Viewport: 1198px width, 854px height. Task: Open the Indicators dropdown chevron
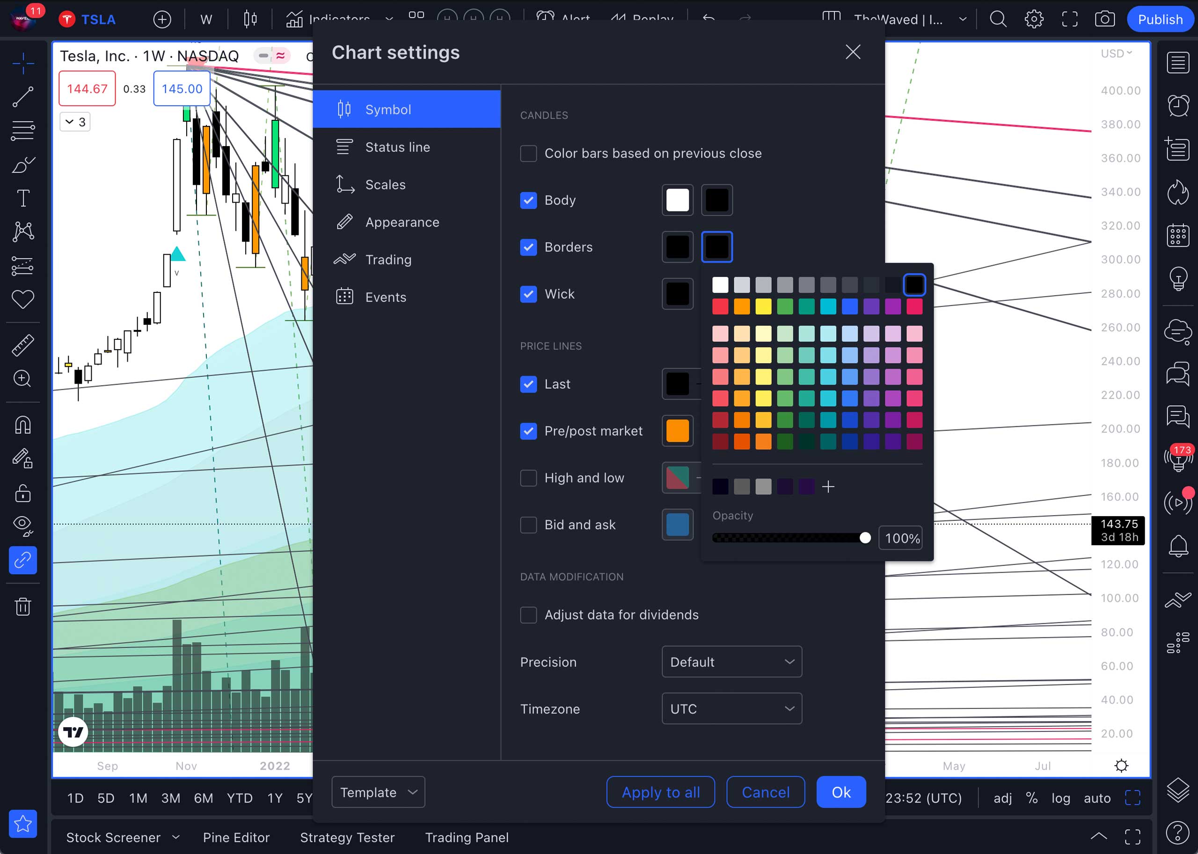(389, 20)
